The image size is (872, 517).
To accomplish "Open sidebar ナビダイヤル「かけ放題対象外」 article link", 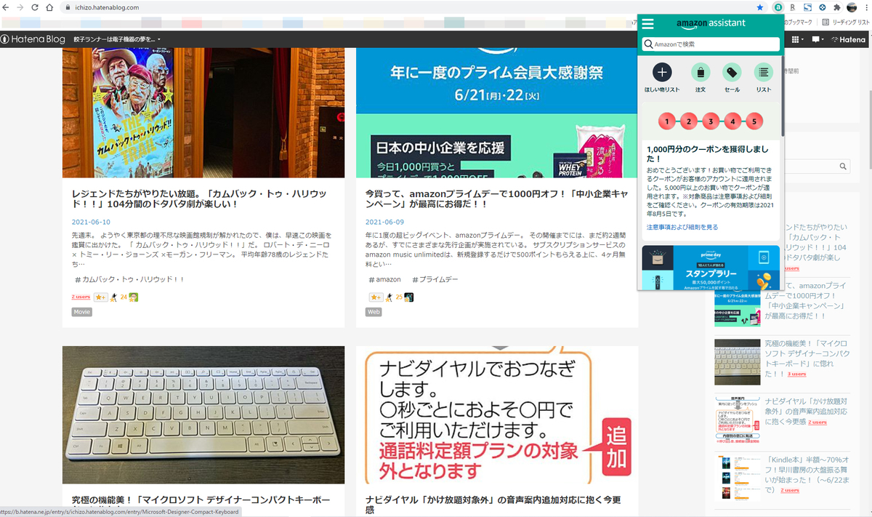I will point(807,412).
